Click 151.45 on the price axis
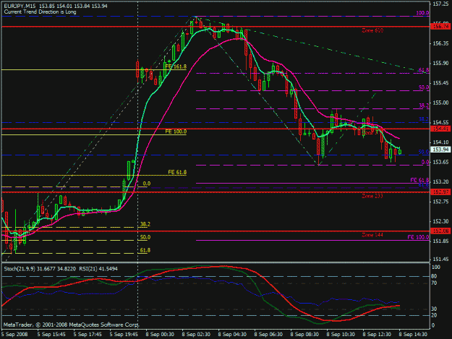The height and width of the screenshot is (339, 452). [x=441, y=259]
